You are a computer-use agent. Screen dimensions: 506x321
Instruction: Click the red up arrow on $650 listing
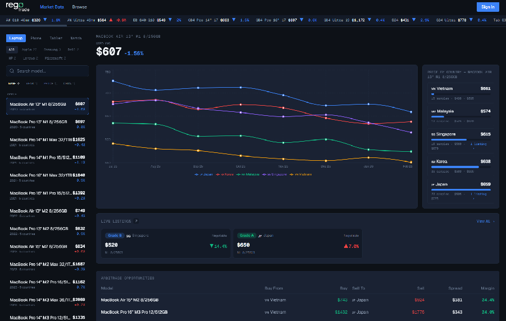click(346, 246)
